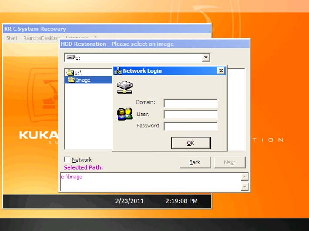Expand the e: drive selection dropdown
This screenshot has width=309, height=231.
(x=206, y=57)
